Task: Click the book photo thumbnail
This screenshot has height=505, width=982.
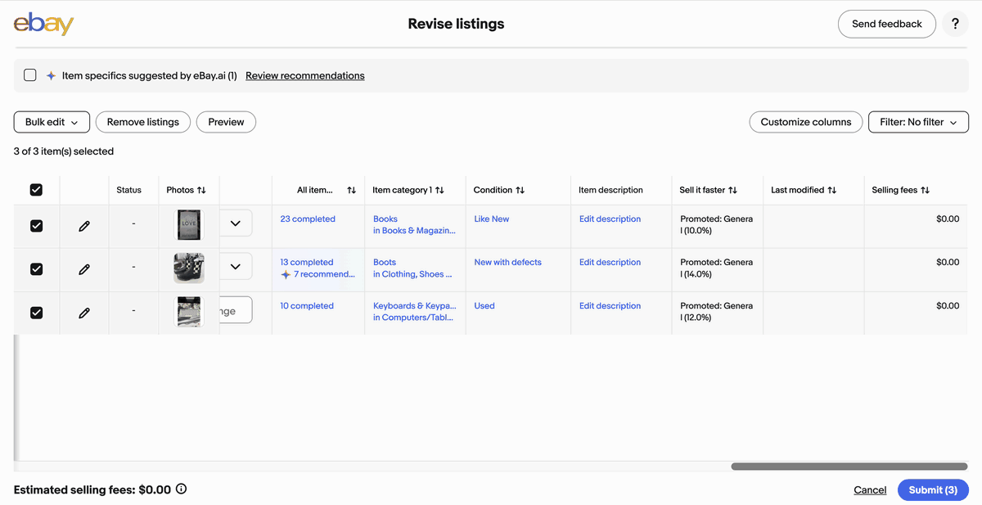Action: pyautogui.click(x=189, y=225)
